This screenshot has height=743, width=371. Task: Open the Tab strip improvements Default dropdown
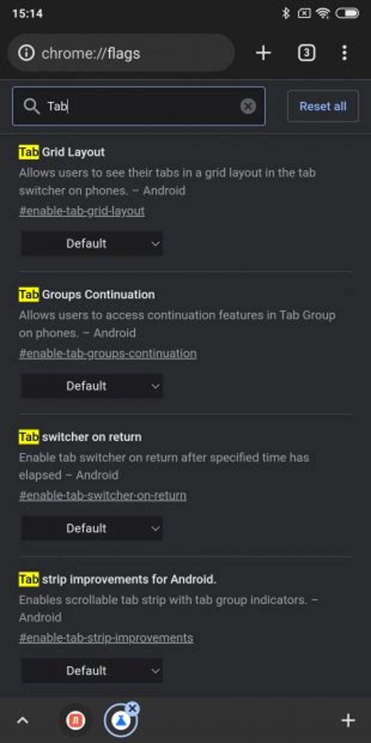tap(92, 670)
